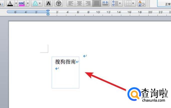Align text left
Image resolution: width=171 pixels, height=108 pixels.
tap(71, 3)
